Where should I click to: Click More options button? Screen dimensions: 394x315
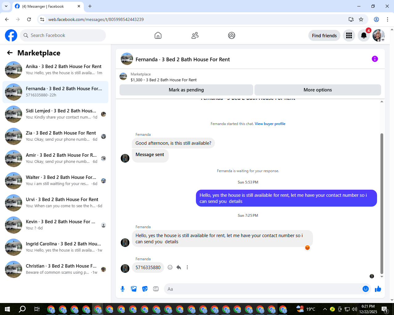(x=318, y=90)
